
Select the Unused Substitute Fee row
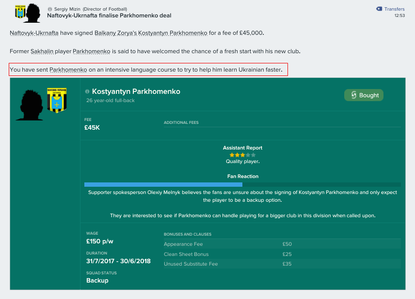282,264
